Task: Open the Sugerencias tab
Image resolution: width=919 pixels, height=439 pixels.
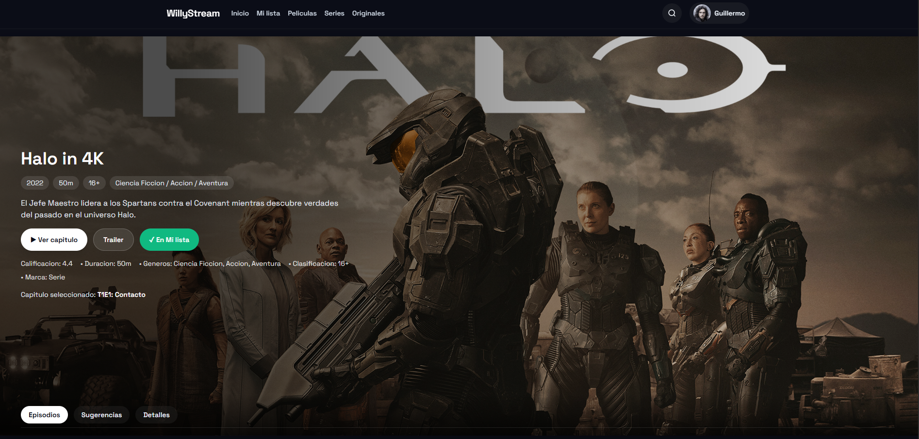Action: pyautogui.click(x=101, y=415)
